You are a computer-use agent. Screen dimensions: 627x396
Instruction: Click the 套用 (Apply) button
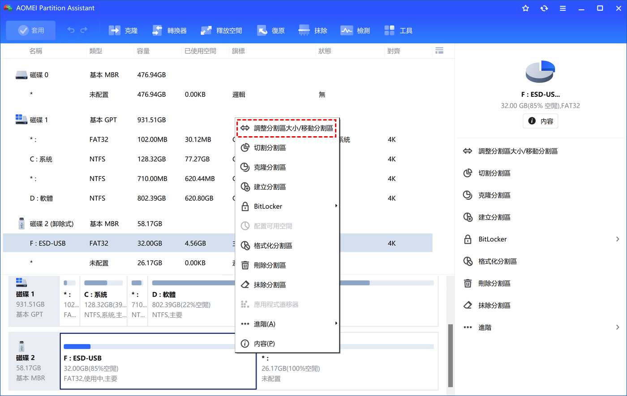coord(31,30)
